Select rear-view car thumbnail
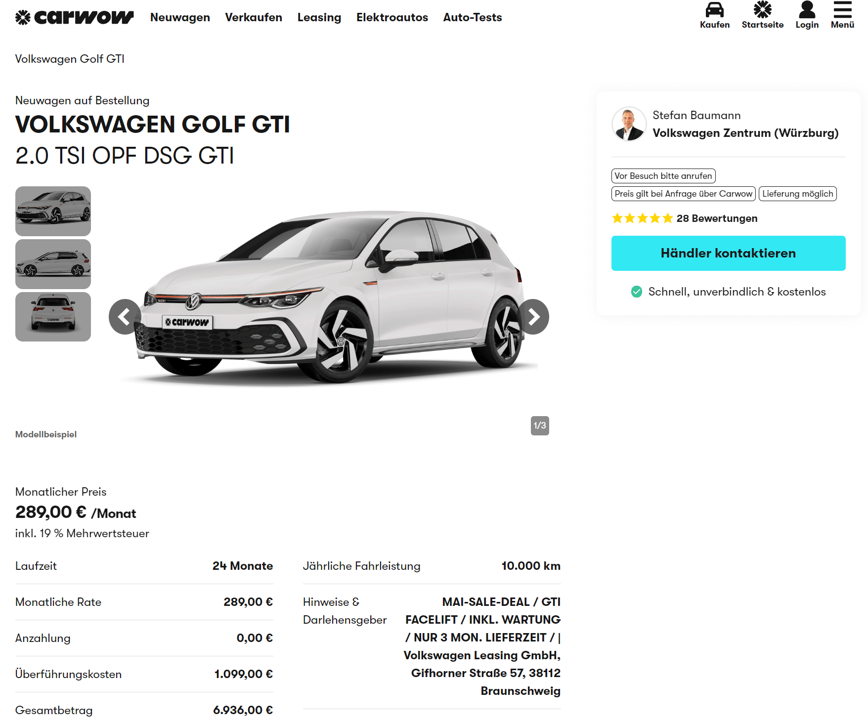868x725 pixels. [x=53, y=317]
